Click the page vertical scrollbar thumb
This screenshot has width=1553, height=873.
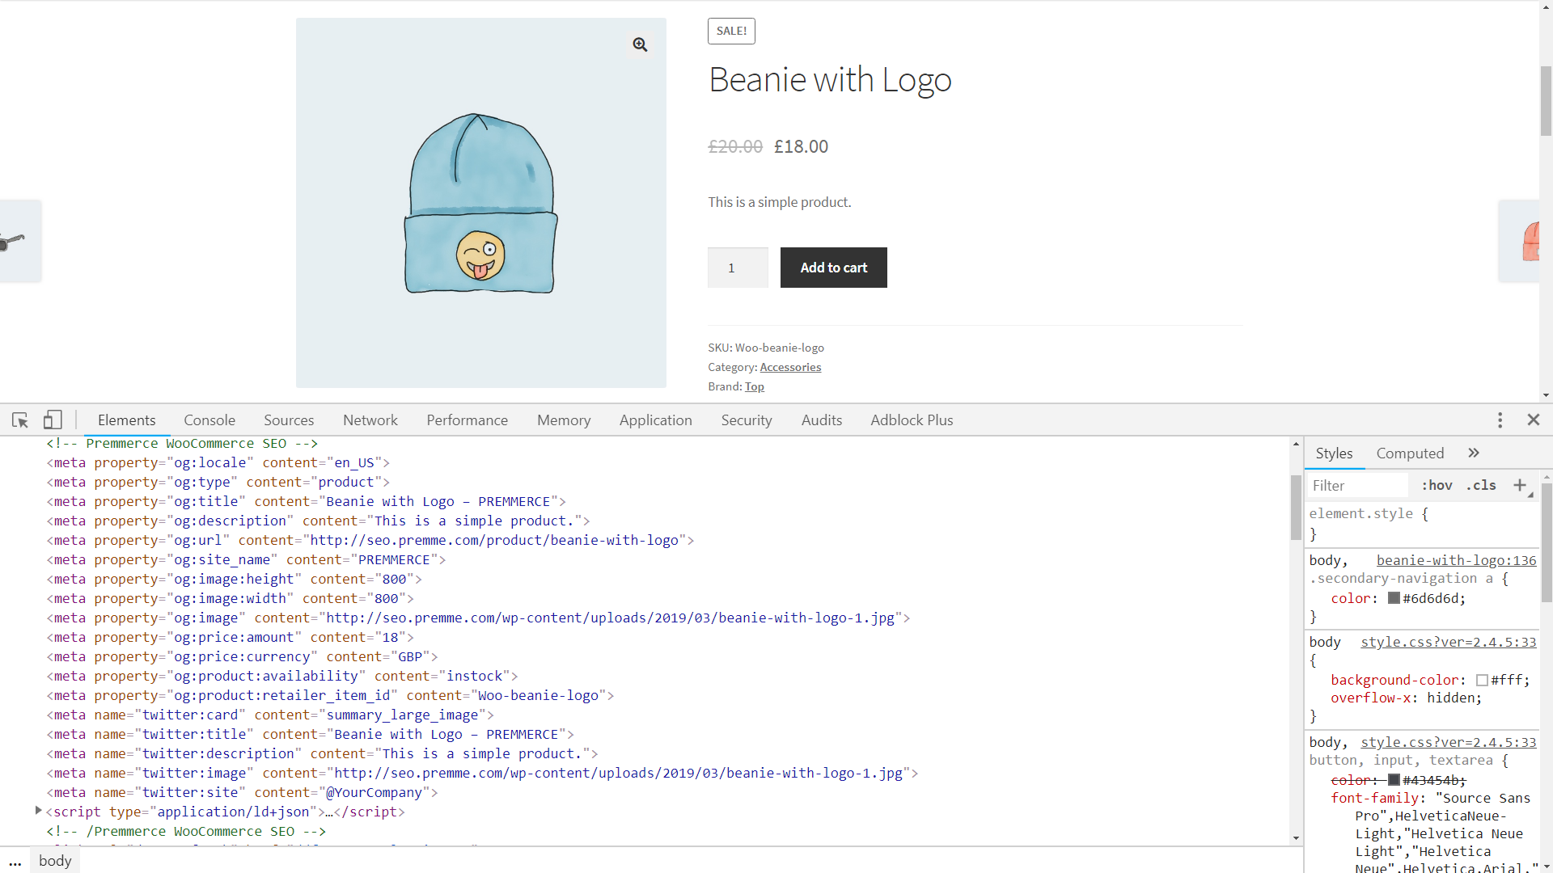click(x=1546, y=100)
